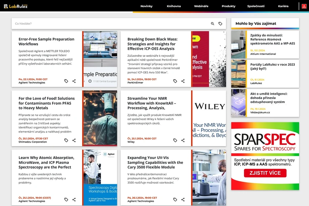The width and height of the screenshot is (309, 206).
Task: Click the ZJISTIT VÍCE button
Action: click(x=265, y=173)
